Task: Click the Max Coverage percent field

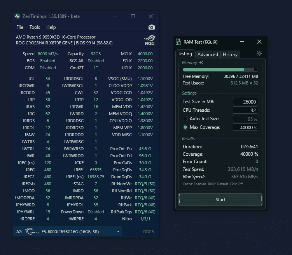Action: tap(245, 127)
